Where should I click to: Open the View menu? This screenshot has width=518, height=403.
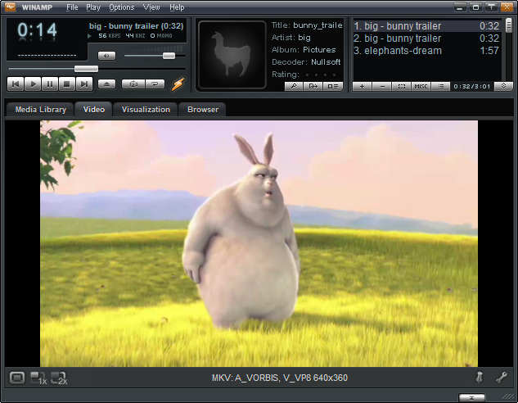(x=151, y=7)
